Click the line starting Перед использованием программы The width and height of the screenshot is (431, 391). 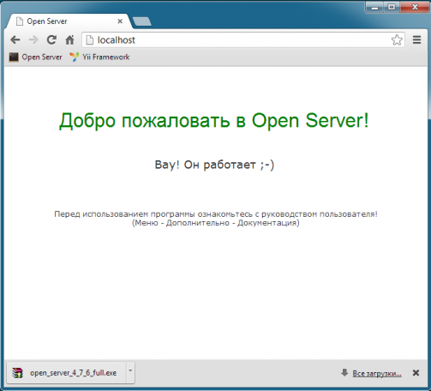point(216,214)
